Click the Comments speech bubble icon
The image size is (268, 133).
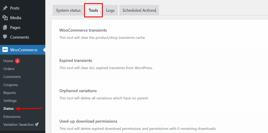(5, 37)
